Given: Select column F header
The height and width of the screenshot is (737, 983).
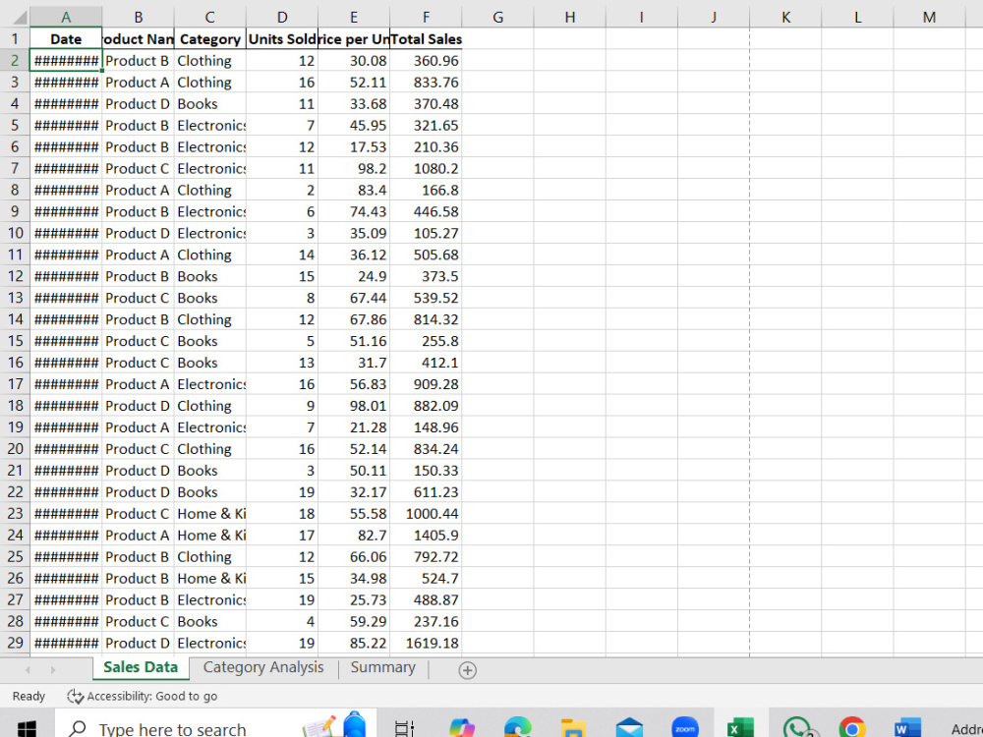Looking at the screenshot, I should (x=426, y=17).
